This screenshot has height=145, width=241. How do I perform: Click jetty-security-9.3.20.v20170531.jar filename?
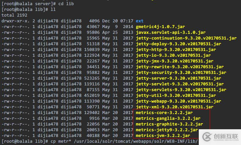click(181, 72)
